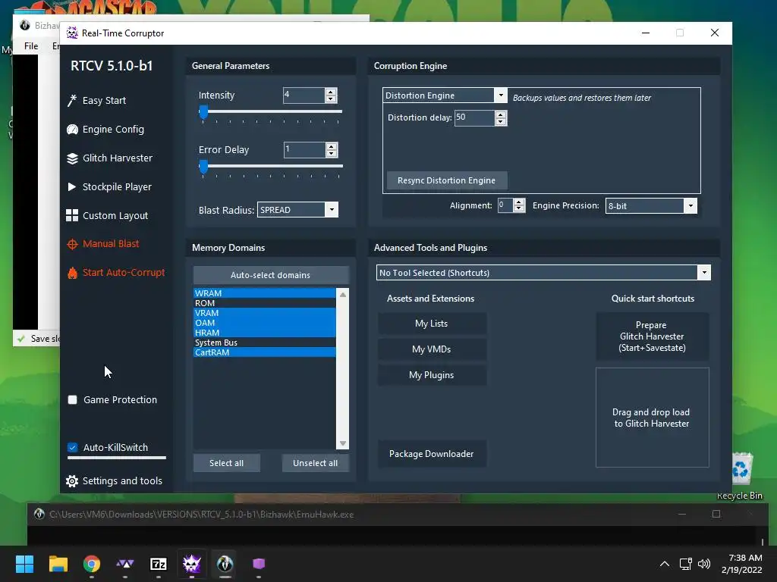
Task: Open Glitch Harvester layers icon
Action: pos(72,158)
